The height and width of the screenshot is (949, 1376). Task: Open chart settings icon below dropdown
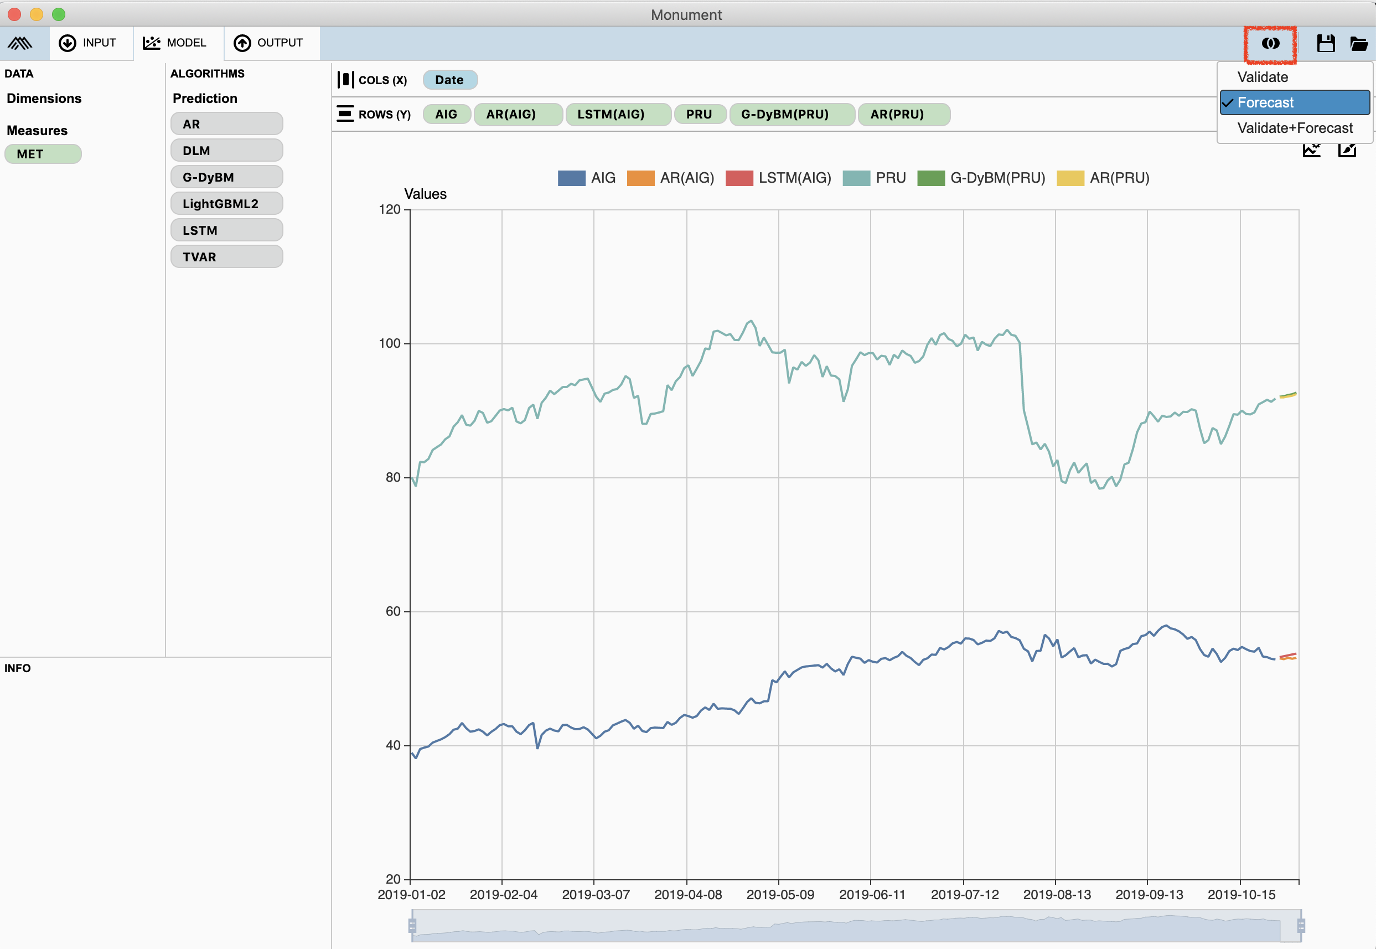click(x=1311, y=149)
